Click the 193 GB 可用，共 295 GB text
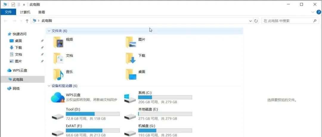 [157, 135]
